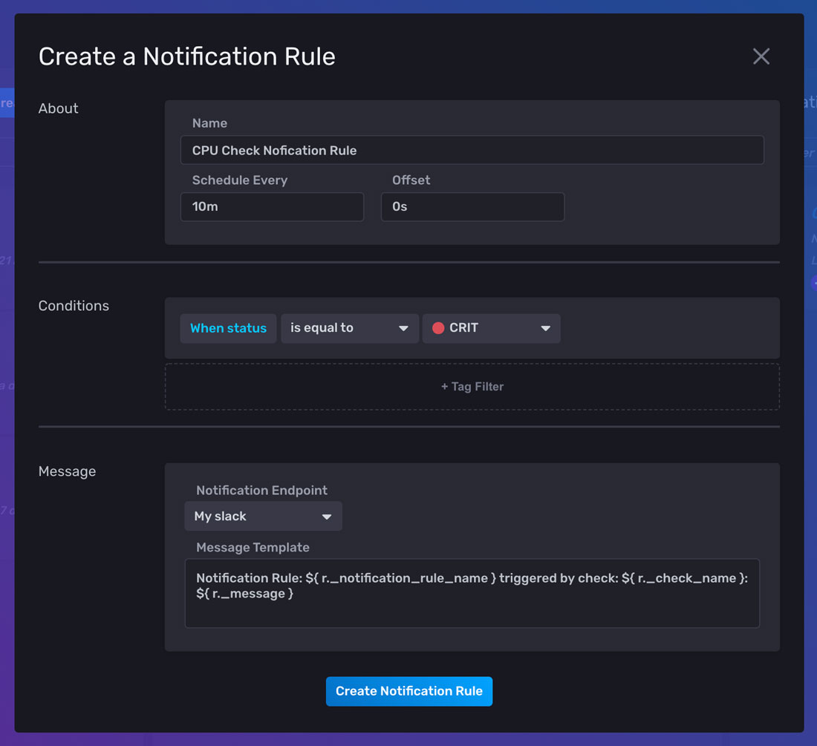Click the Message section heading

tap(67, 471)
